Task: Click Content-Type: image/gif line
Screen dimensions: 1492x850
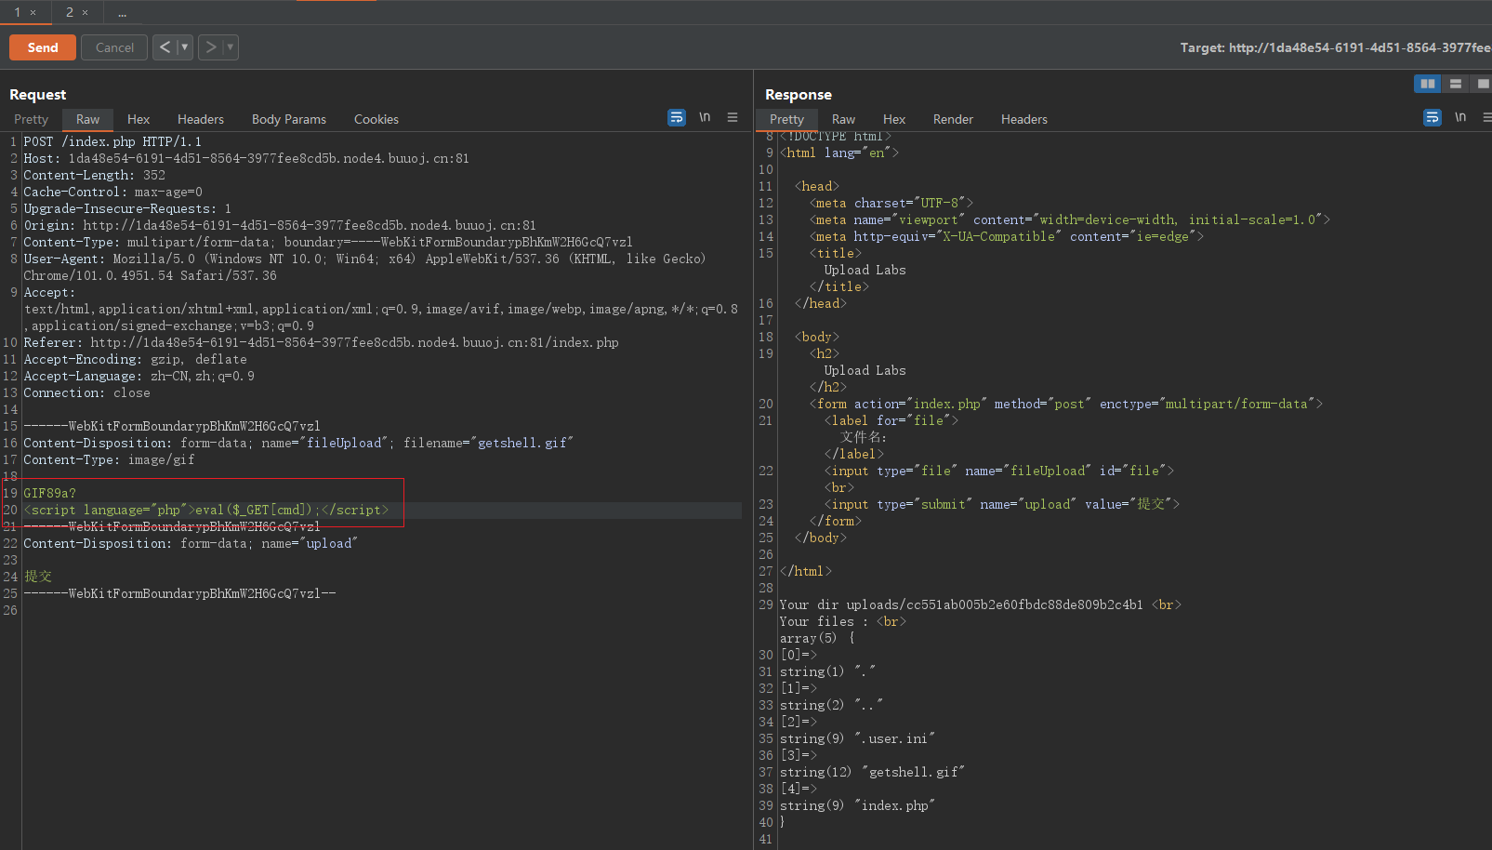Action: tap(109, 459)
